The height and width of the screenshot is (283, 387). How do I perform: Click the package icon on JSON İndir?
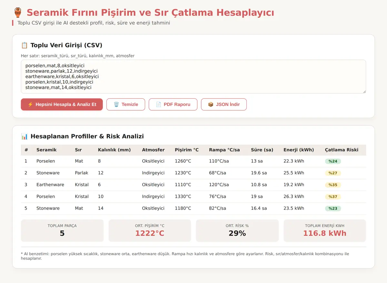[211, 105]
